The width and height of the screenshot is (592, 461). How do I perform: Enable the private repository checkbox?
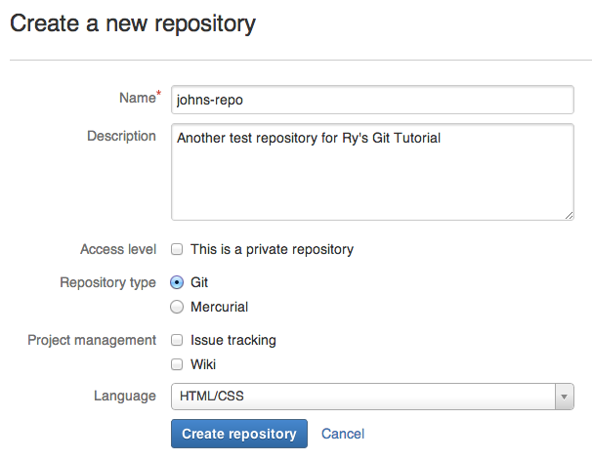click(x=177, y=249)
